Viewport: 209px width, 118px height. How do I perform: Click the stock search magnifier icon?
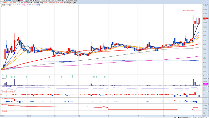coord(14,1)
